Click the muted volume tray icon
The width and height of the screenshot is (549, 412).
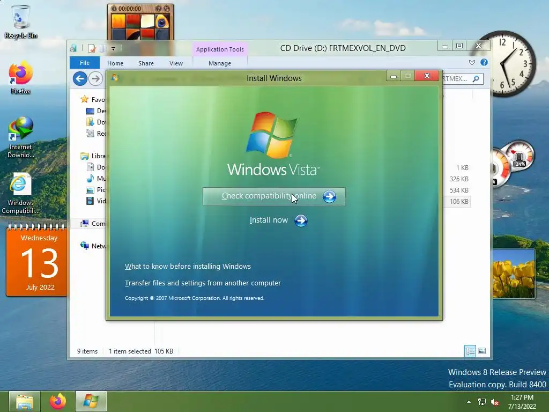coord(495,402)
